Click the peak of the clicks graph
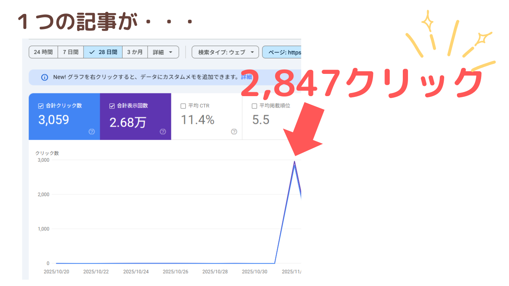509x286 pixels. click(294, 162)
